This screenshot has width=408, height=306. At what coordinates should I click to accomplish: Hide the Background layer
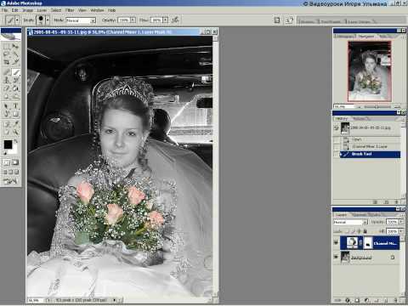click(336, 258)
